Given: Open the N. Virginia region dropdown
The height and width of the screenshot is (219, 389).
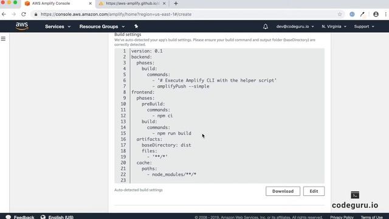Looking at the screenshot, I should [334, 26].
